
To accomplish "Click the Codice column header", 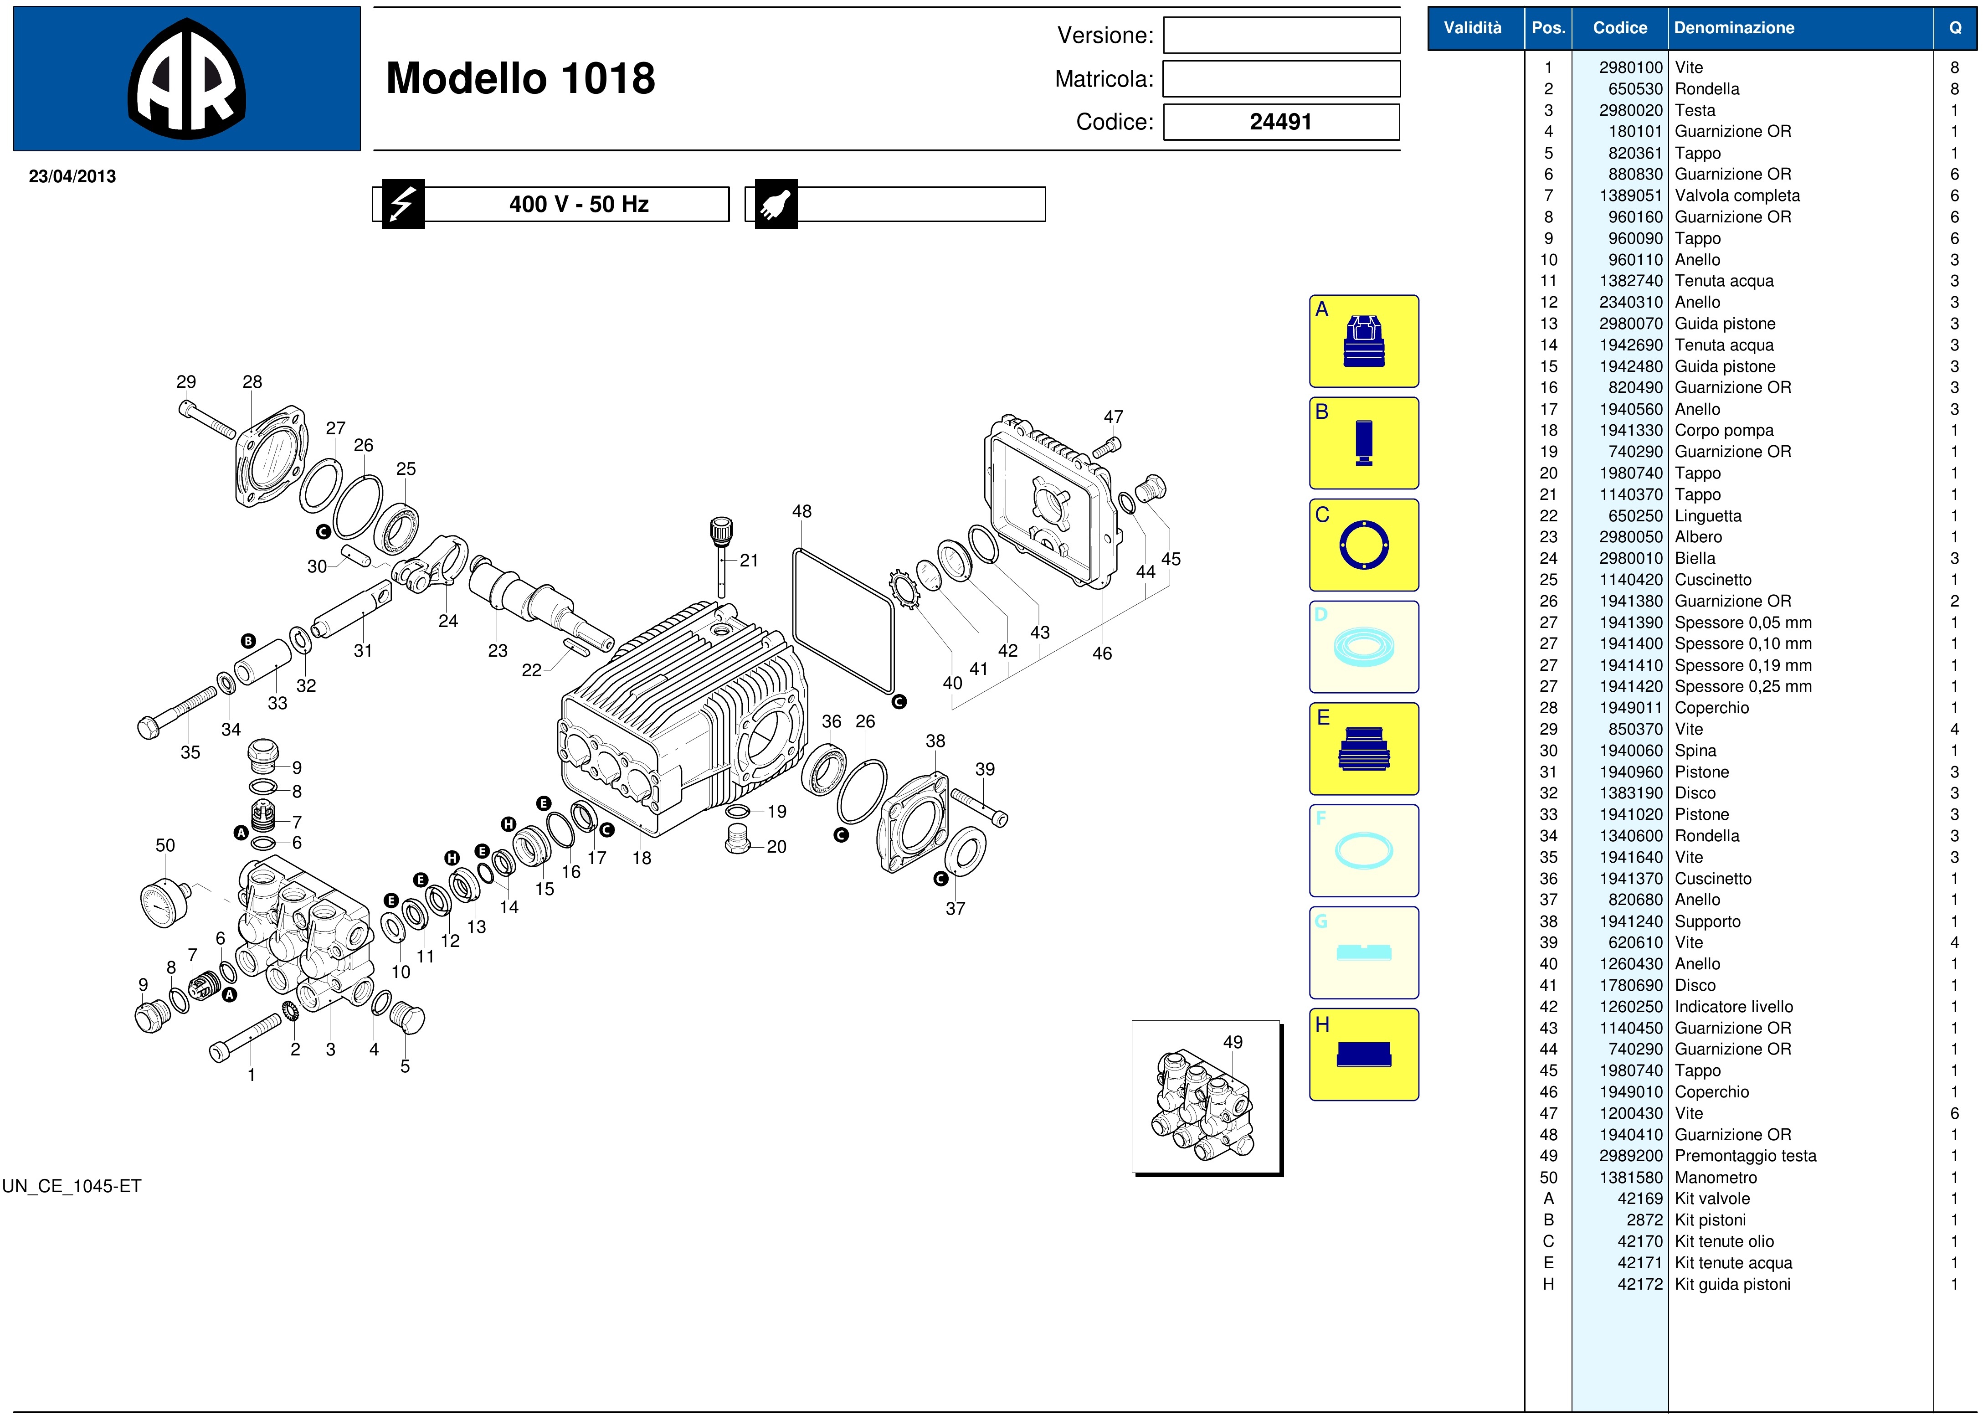I will 1620,28.
